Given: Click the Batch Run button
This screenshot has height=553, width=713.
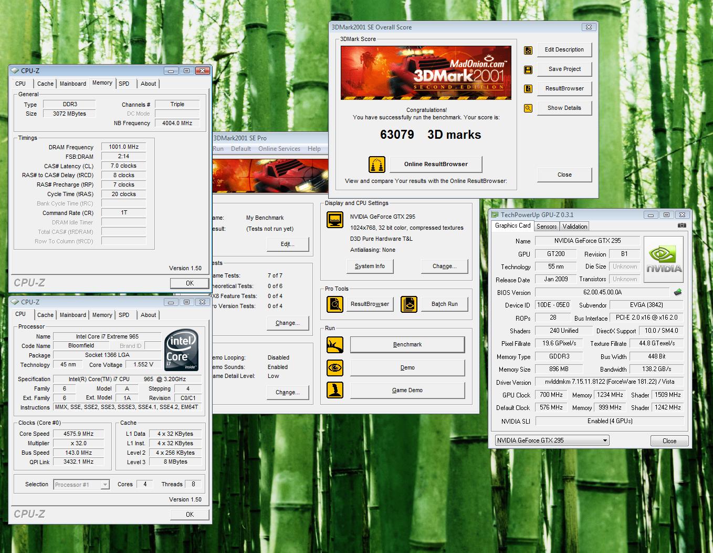Looking at the screenshot, I should click(444, 304).
